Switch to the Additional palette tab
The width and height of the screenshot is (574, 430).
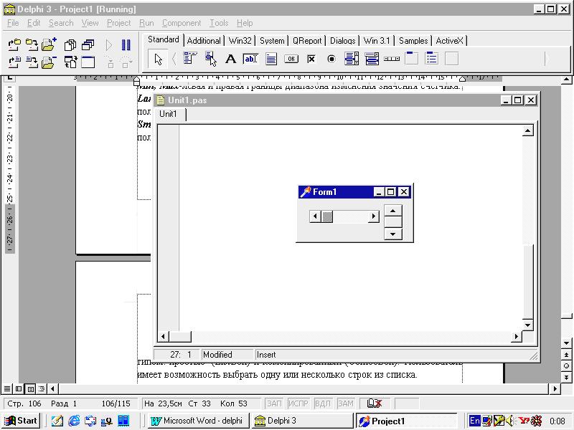204,41
